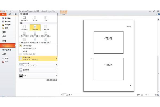Click the zoom slider handle in status bar
The height and width of the screenshot is (107, 160).
click(x=146, y=95)
